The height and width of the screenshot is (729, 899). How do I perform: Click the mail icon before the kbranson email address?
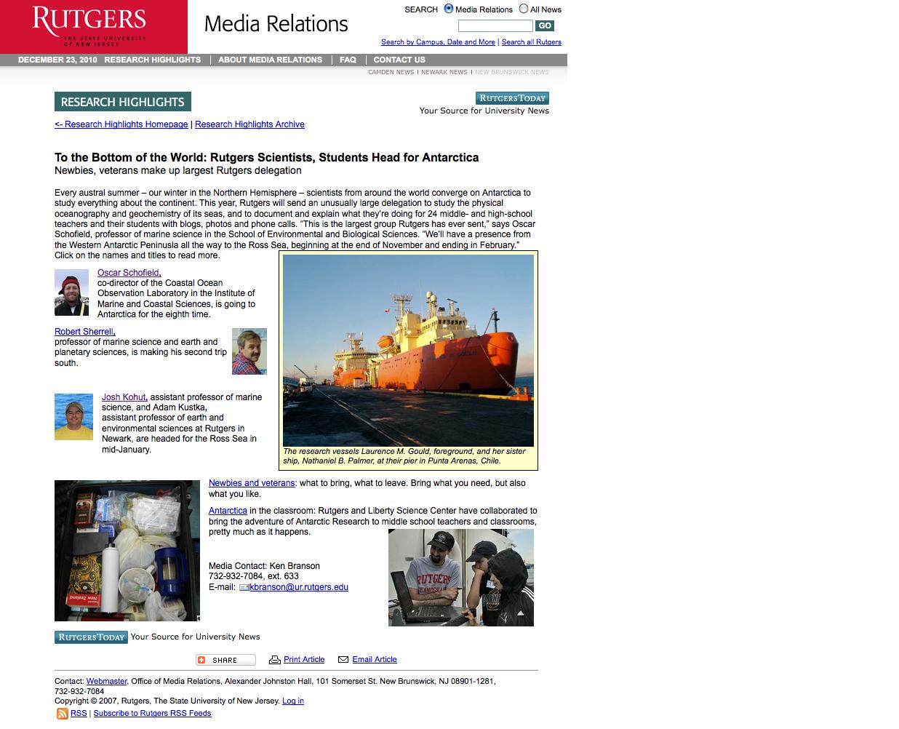(244, 588)
